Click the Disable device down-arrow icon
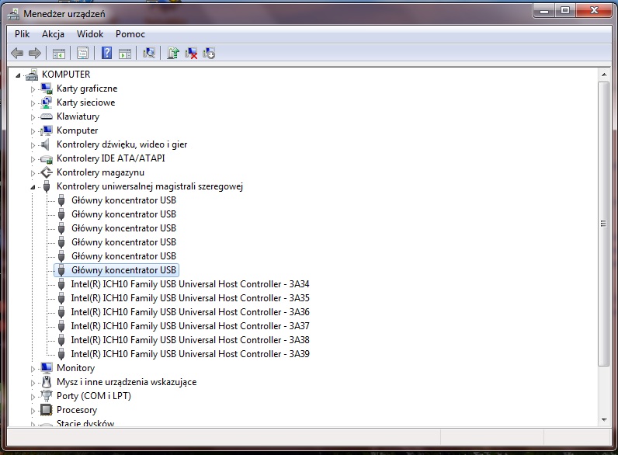618x455 pixels. [x=209, y=54]
